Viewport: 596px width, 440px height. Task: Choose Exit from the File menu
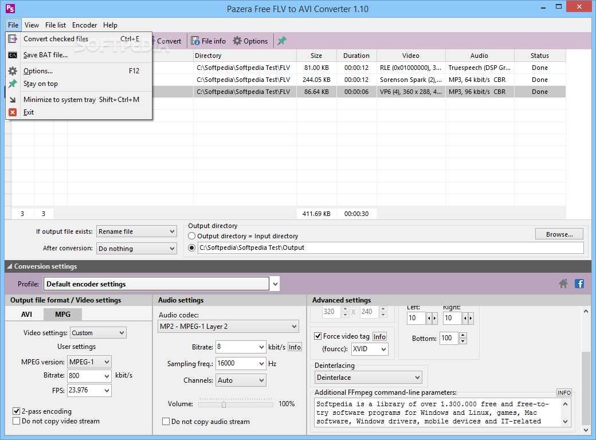click(79, 112)
